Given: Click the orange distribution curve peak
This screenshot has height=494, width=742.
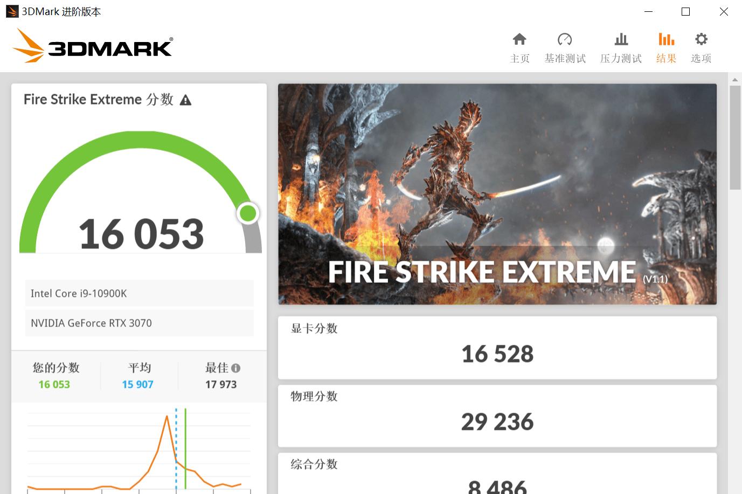Looking at the screenshot, I should [167, 417].
